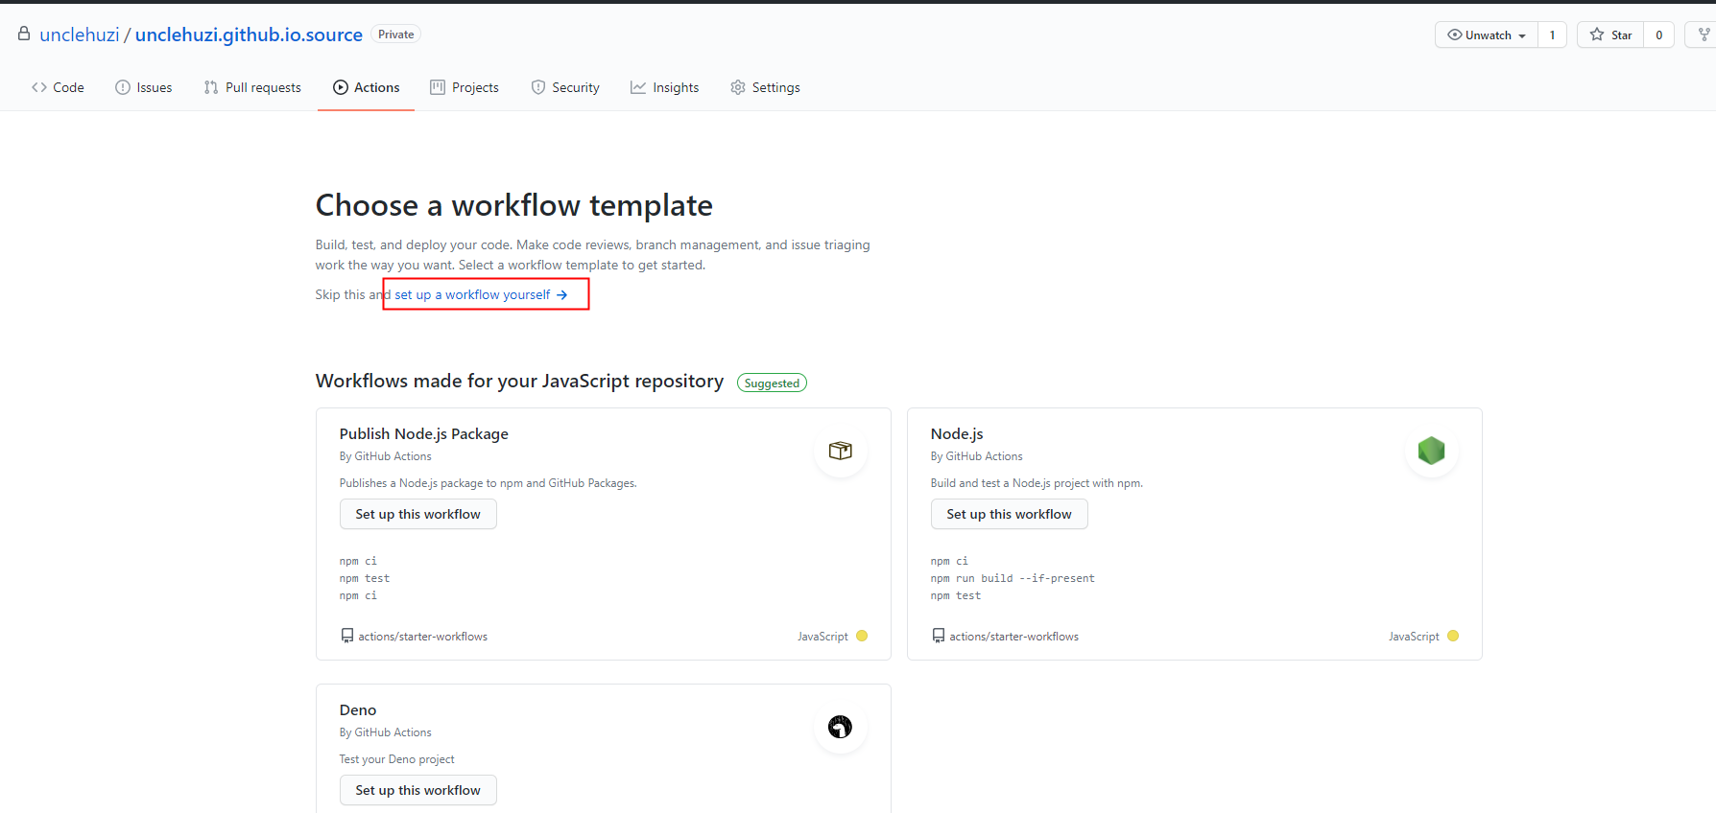This screenshot has height=813, width=1716.
Task: Click the JavaScript yellow dot in Node.js card
Action: 1453,636
